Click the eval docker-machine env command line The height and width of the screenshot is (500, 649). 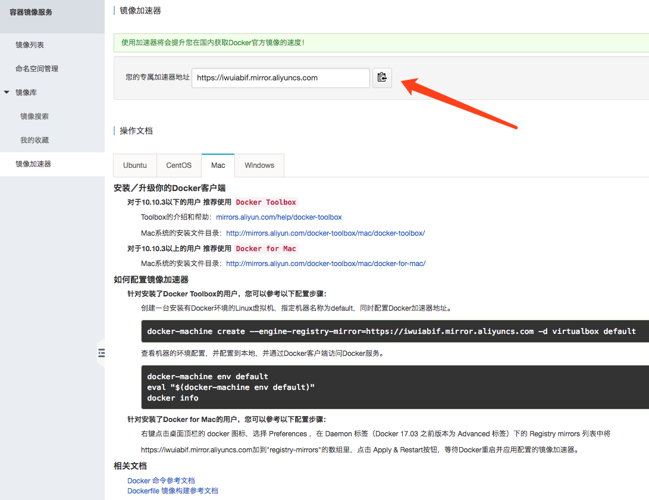[231, 387]
